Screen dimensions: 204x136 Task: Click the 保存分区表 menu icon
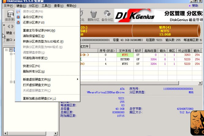[18, 12]
